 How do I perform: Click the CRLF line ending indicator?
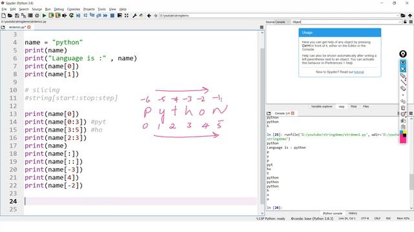pyautogui.click(x=377, y=218)
